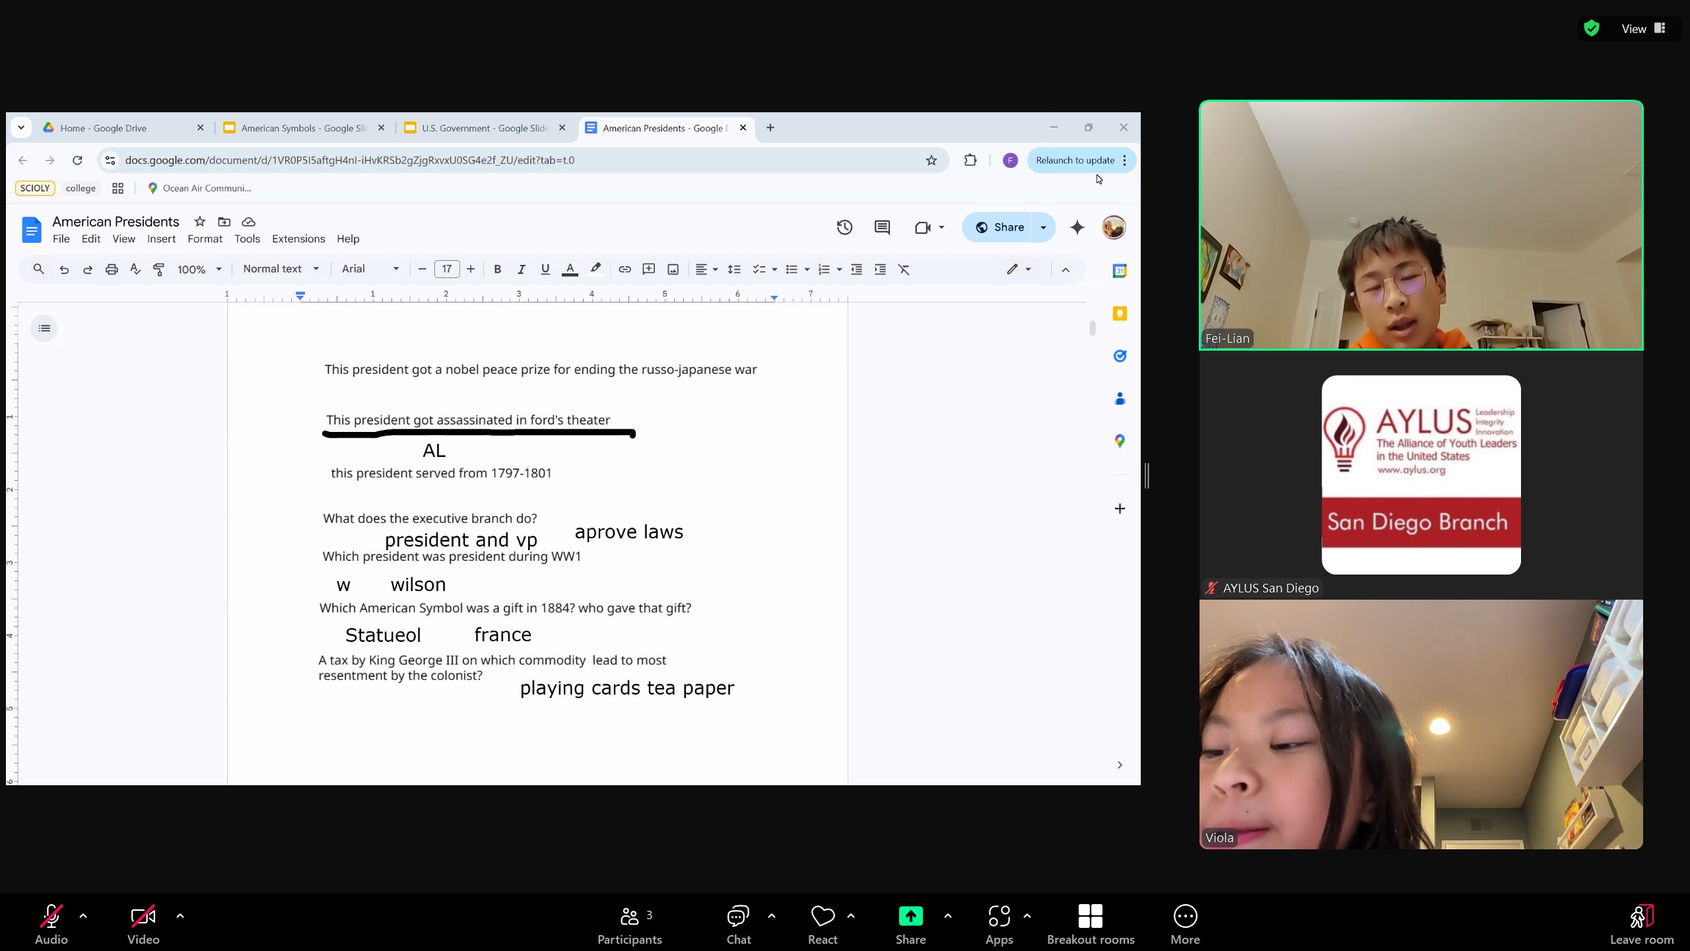This screenshot has width=1690, height=951.
Task: Print the document with the printer icon
Action: point(112,269)
